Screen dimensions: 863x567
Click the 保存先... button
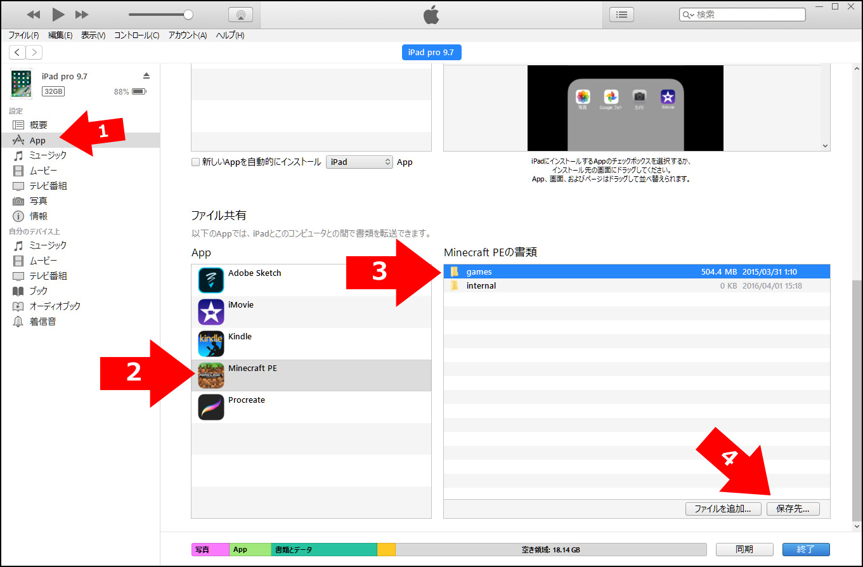[x=793, y=509]
